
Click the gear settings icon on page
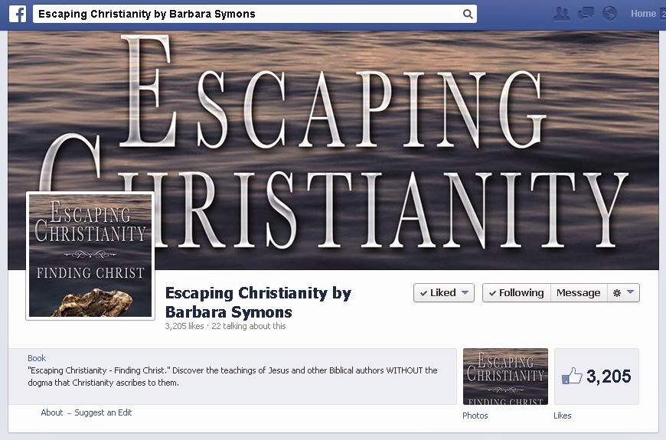617,292
